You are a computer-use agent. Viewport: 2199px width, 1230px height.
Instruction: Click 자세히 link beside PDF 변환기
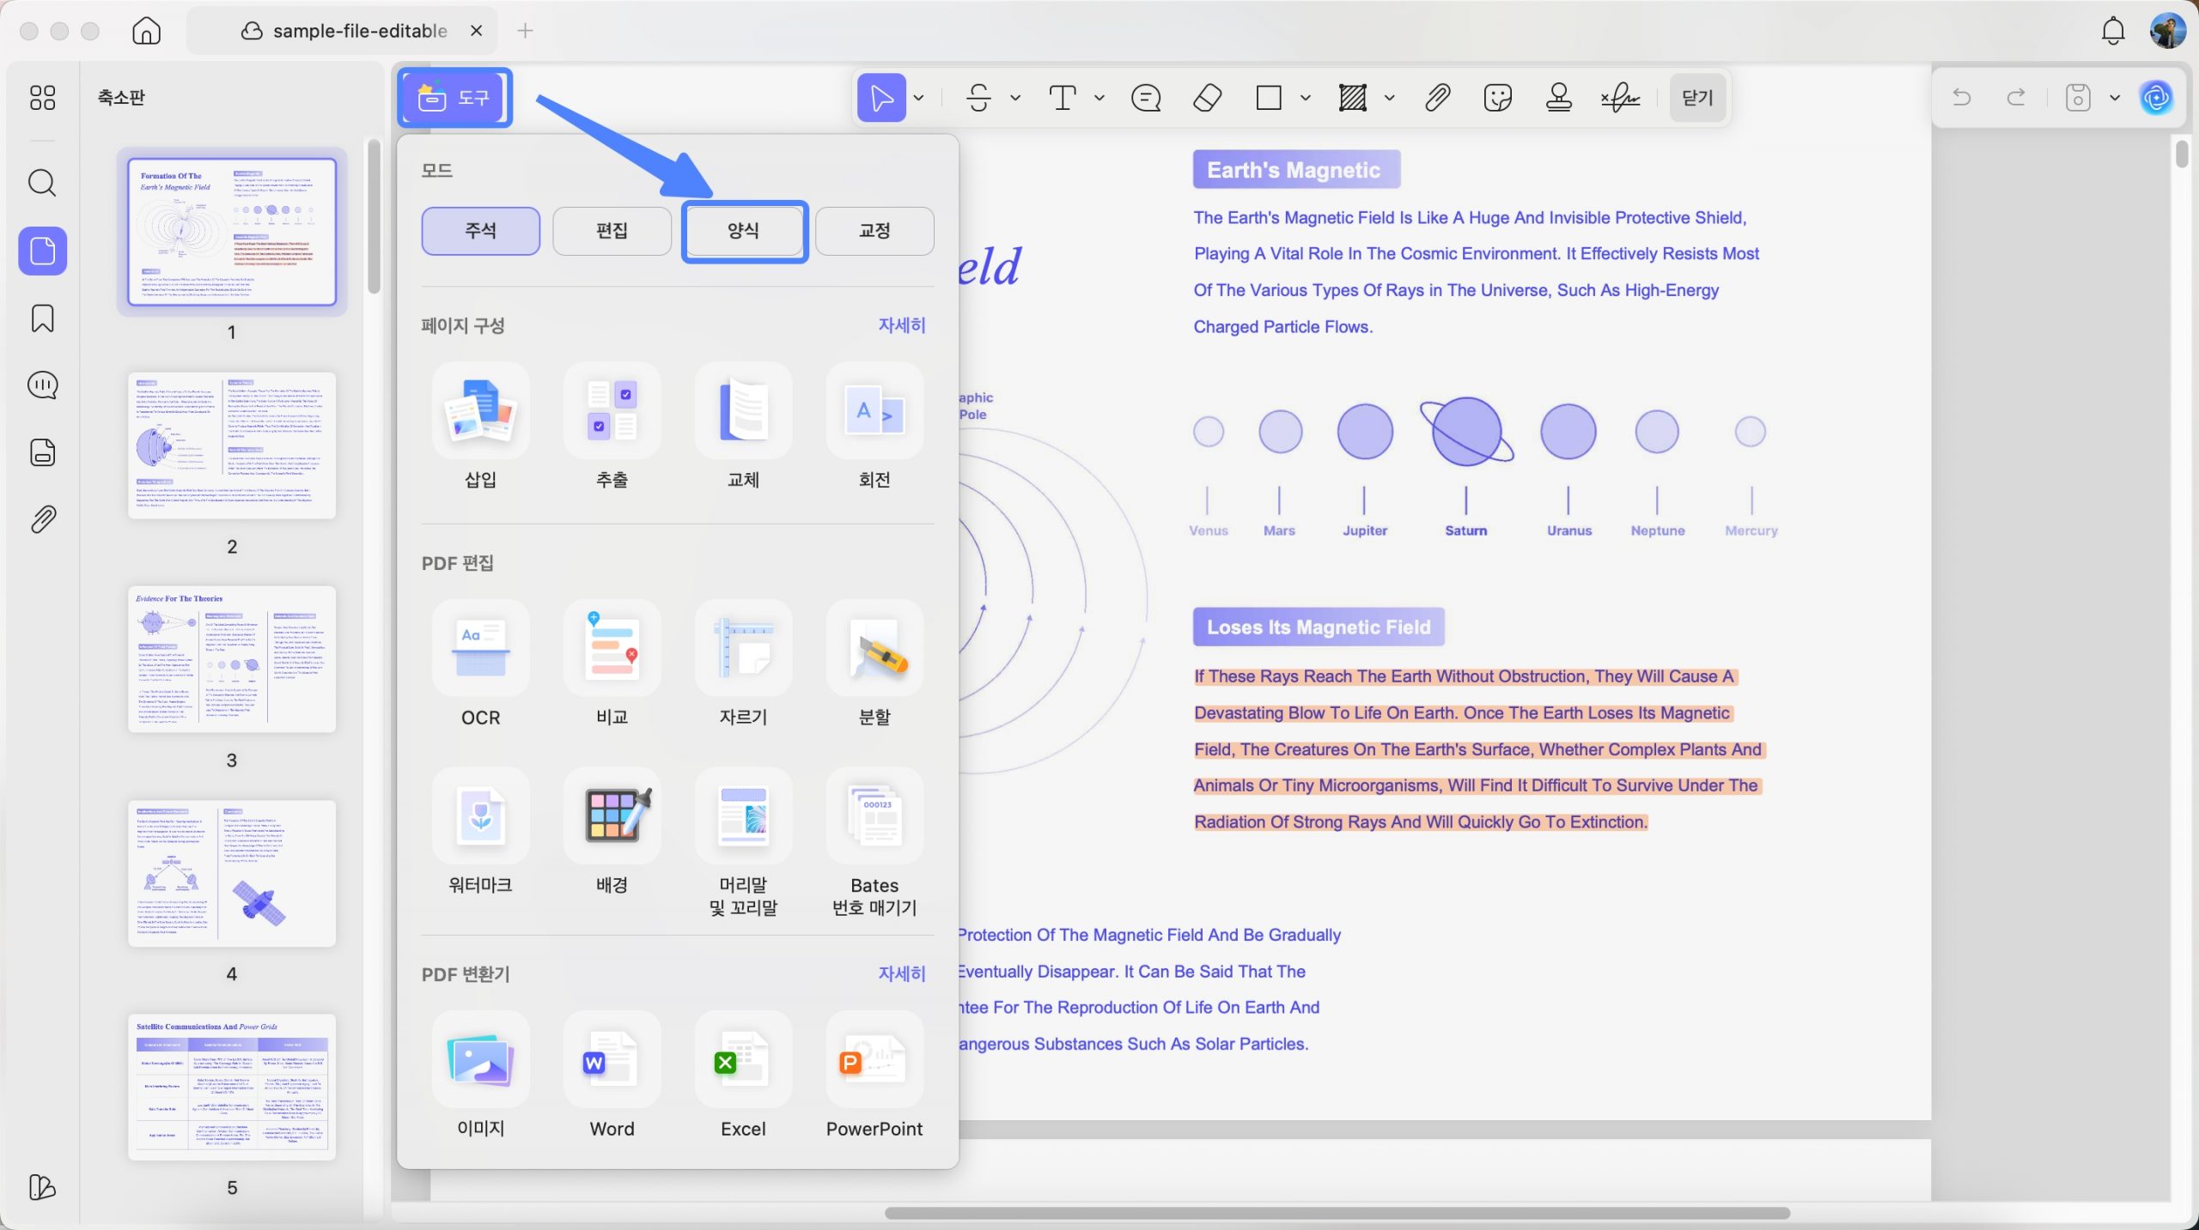click(901, 974)
